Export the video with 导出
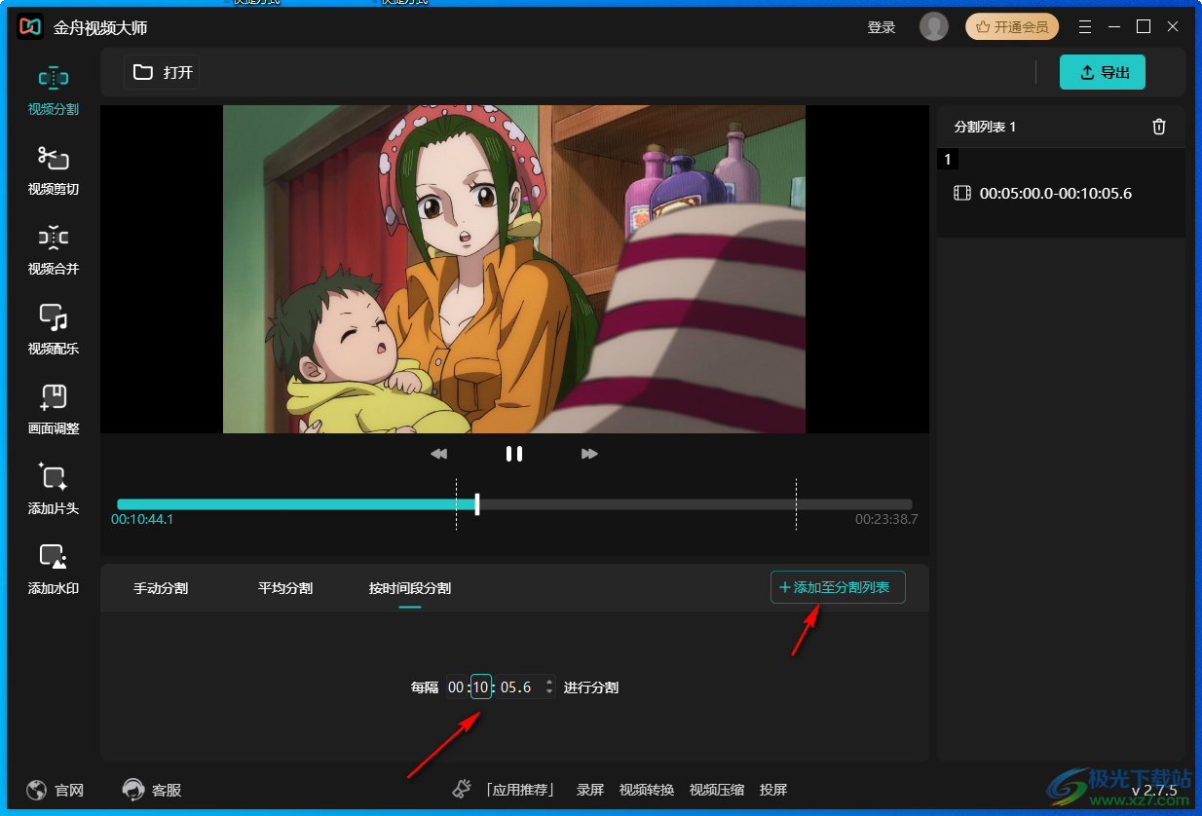Image resolution: width=1202 pixels, height=816 pixels. click(x=1103, y=72)
